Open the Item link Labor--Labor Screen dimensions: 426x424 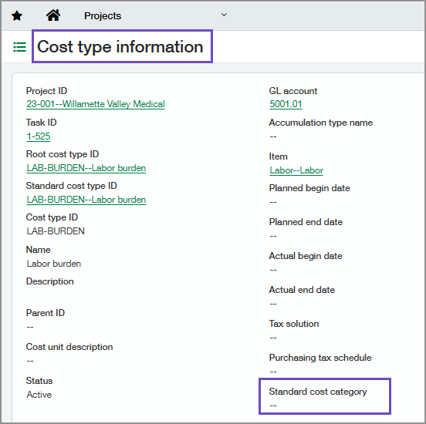coord(296,170)
